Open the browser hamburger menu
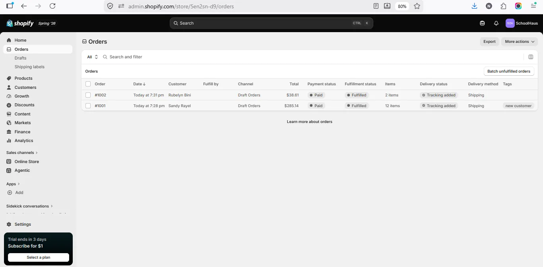Viewport: 543px width, 267px height. pyautogui.click(x=534, y=6)
